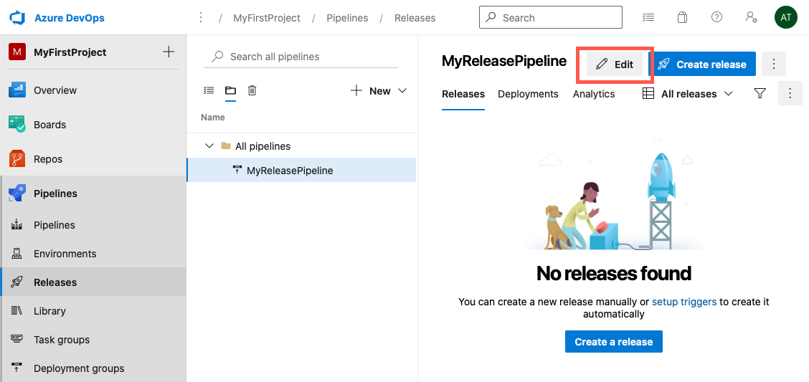This screenshot has height=382, width=809.
Task: Open the All releases view dropdown
Action: (687, 94)
